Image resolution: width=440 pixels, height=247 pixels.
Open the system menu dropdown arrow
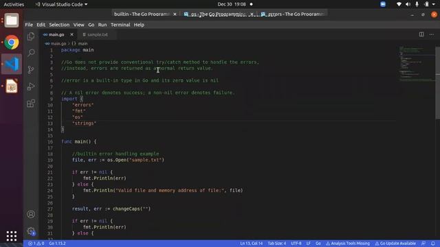(434, 4)
